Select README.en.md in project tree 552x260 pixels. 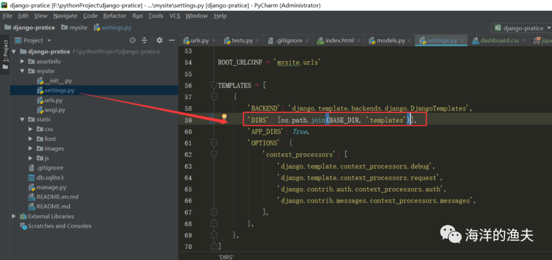(x=53, y=197)
